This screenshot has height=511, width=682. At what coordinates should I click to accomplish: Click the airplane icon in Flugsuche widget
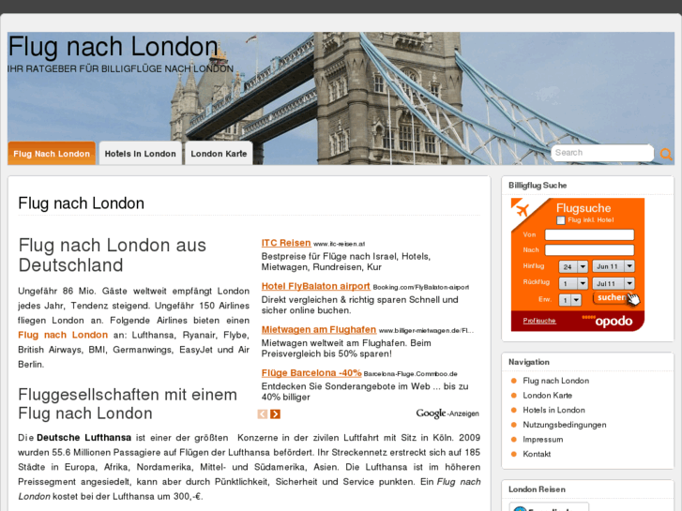tap(522, 210)
